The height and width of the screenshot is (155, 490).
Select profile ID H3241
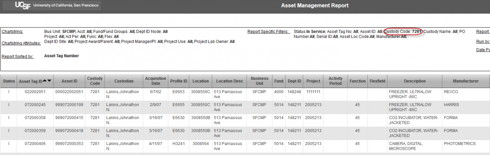(178, 144)
